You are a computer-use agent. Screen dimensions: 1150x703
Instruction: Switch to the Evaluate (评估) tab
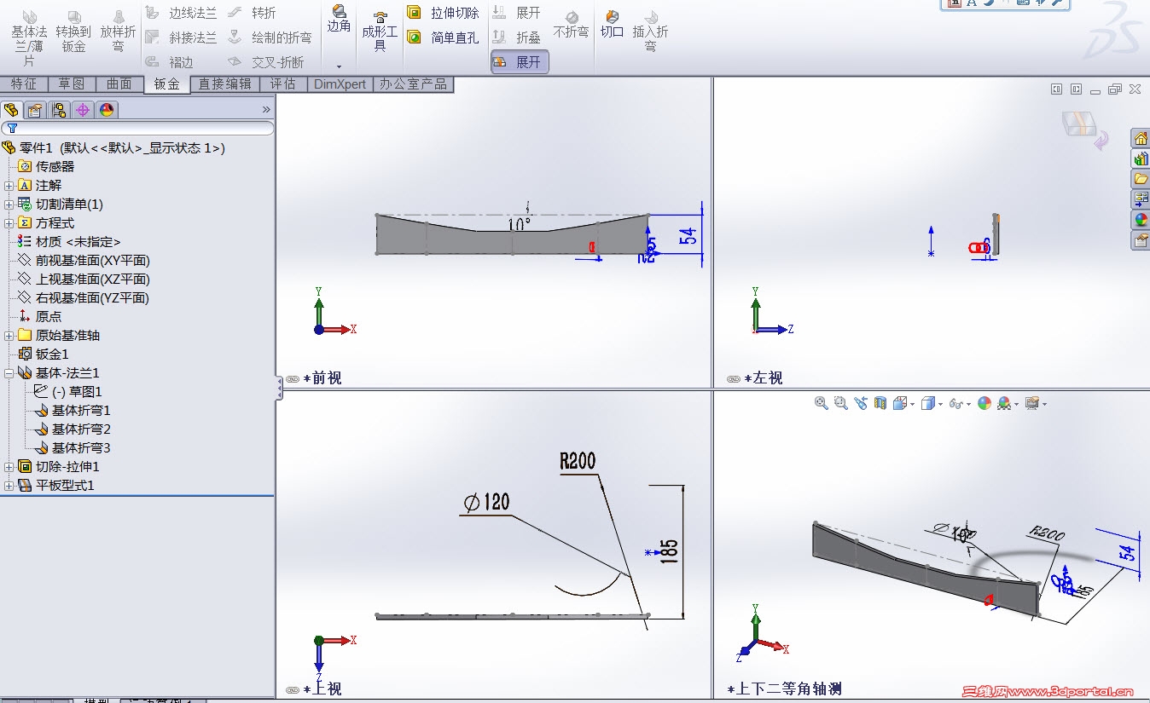pyautogui.click(x=283, y=84)
